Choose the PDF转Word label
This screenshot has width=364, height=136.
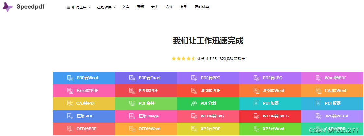click(x=87, y=78)
